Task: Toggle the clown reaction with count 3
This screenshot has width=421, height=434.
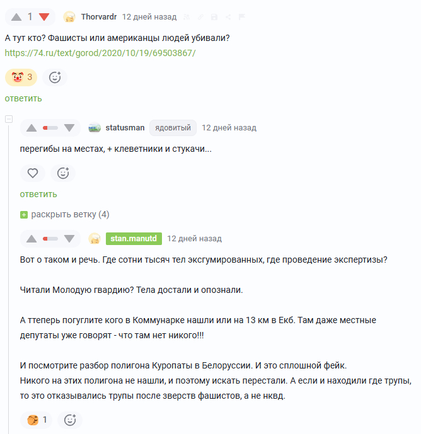Action: pos(21,77)
